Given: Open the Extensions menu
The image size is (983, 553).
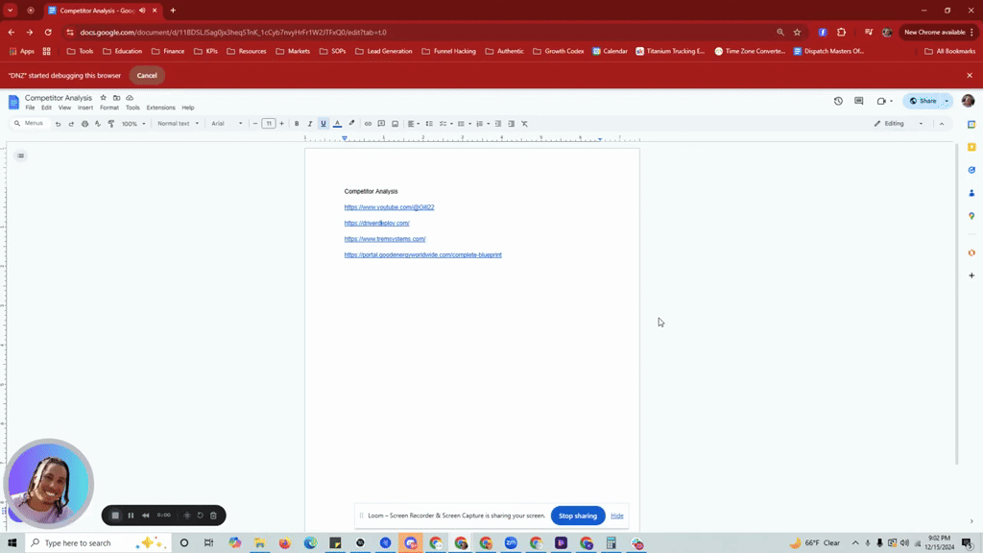Looking at the screenshot, I should coord(160,108).
